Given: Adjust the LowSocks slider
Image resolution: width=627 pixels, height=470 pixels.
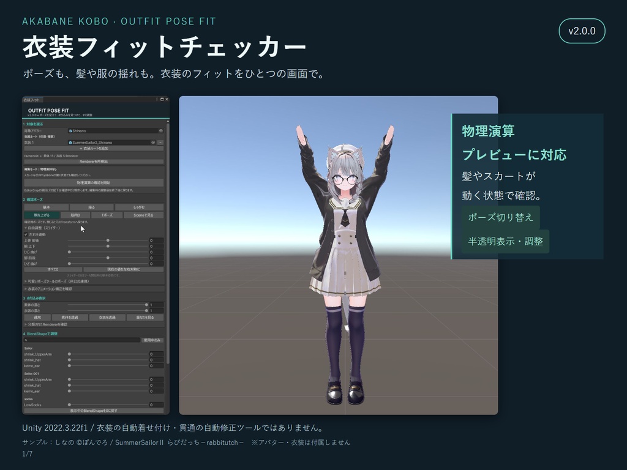Looking at the screenshot, I should coord(108,405).
